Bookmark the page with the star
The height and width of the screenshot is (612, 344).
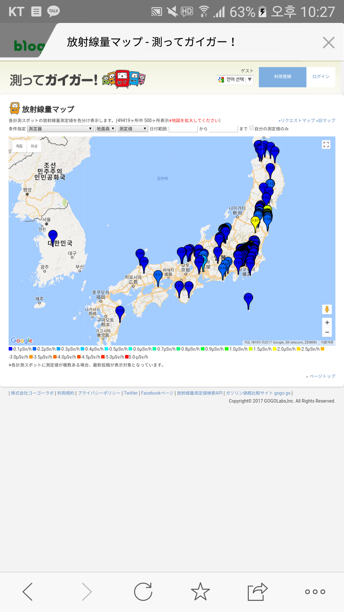tap(200, 592)
